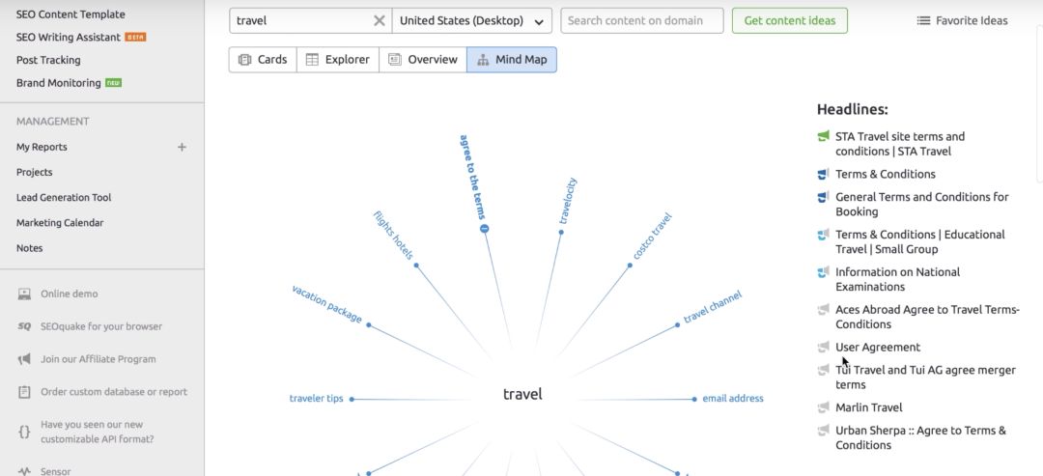
Task: Open the United States (Desktop) dropdown
Action: click(471, 20)
